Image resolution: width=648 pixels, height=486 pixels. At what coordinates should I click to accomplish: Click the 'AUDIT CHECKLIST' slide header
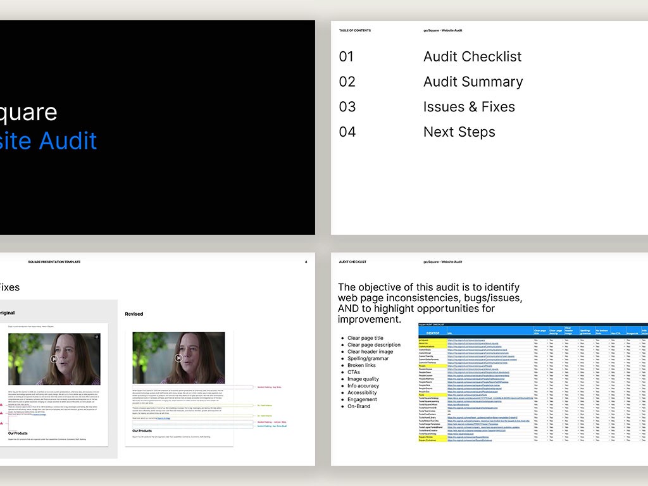point(352,262)
